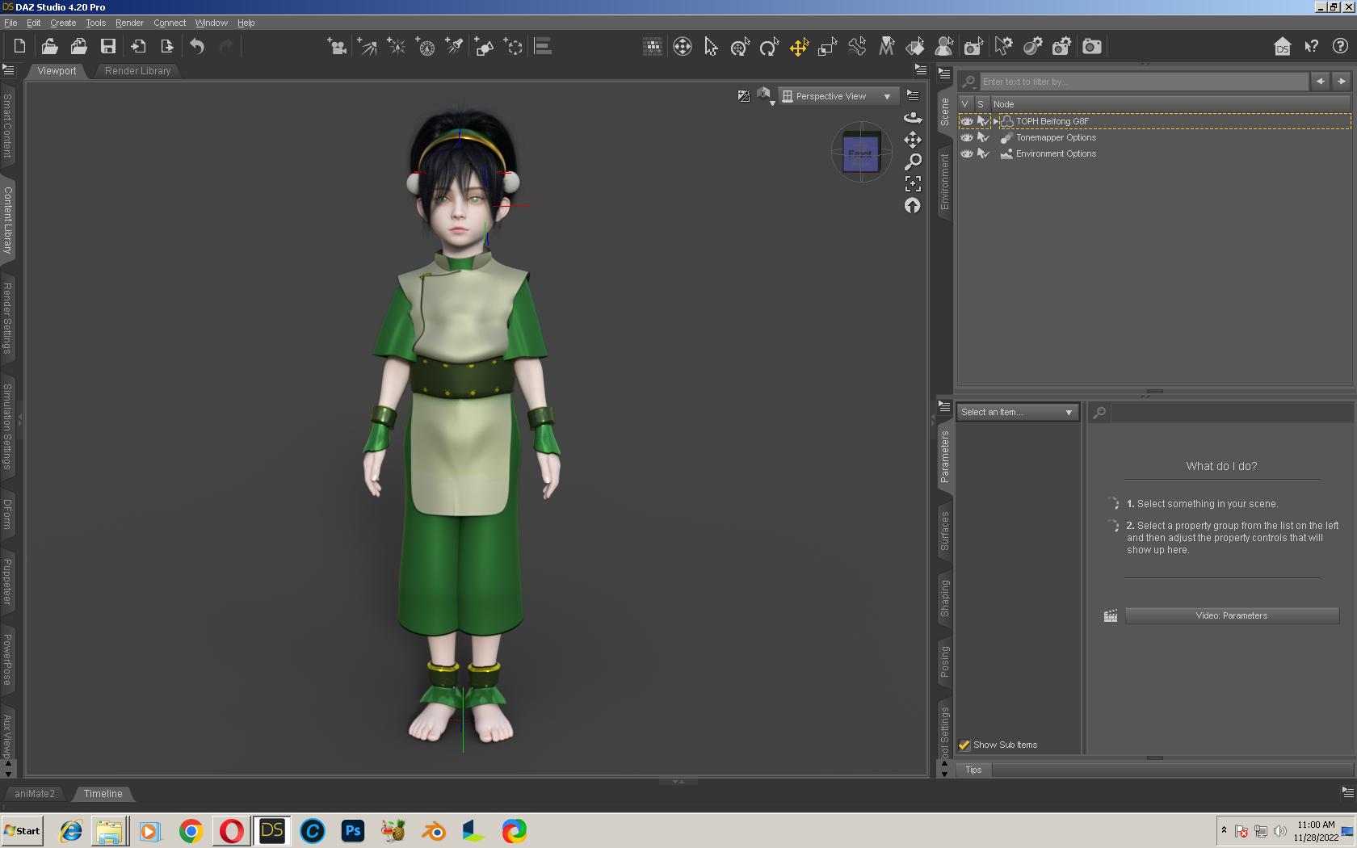The height and width of the screenshot is (848, 1357).
Task: Open the Create menu
Action: 63,23
